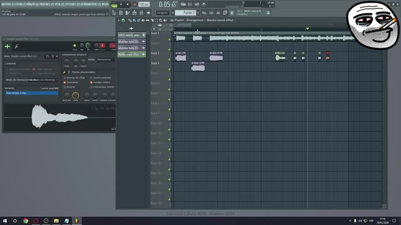The width and height of the screenshot is (401, 225).
Task: Select the Playlist mute tool
Action: tap(143, 20)
